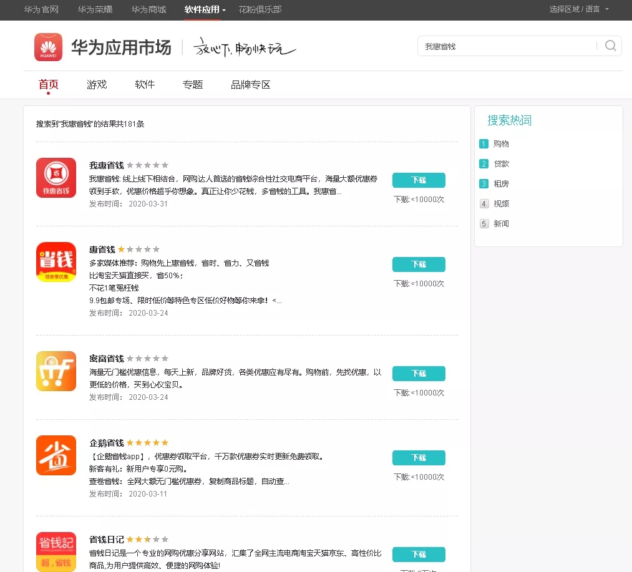The image size is (632, 572).
Task: Open the 选择区域 / 语言 dropdown
Action: coord(579,9)
